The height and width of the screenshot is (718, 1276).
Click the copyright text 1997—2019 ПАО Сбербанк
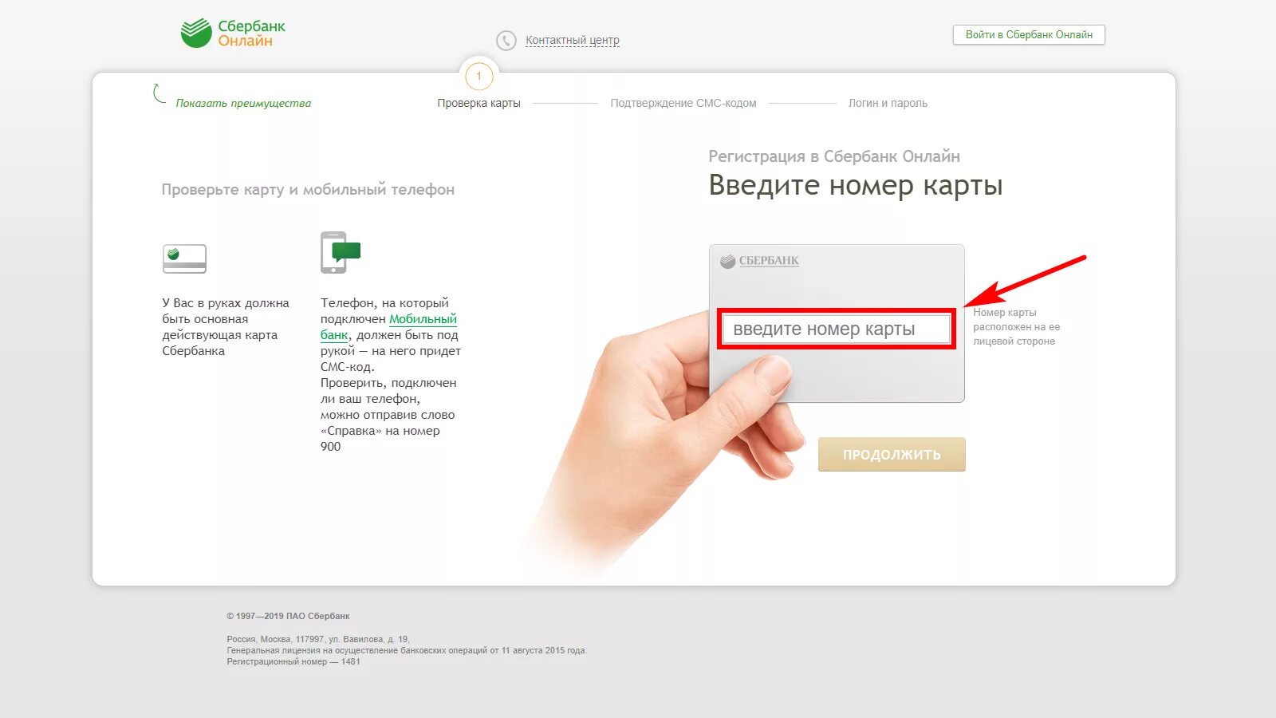pos(288,616)
